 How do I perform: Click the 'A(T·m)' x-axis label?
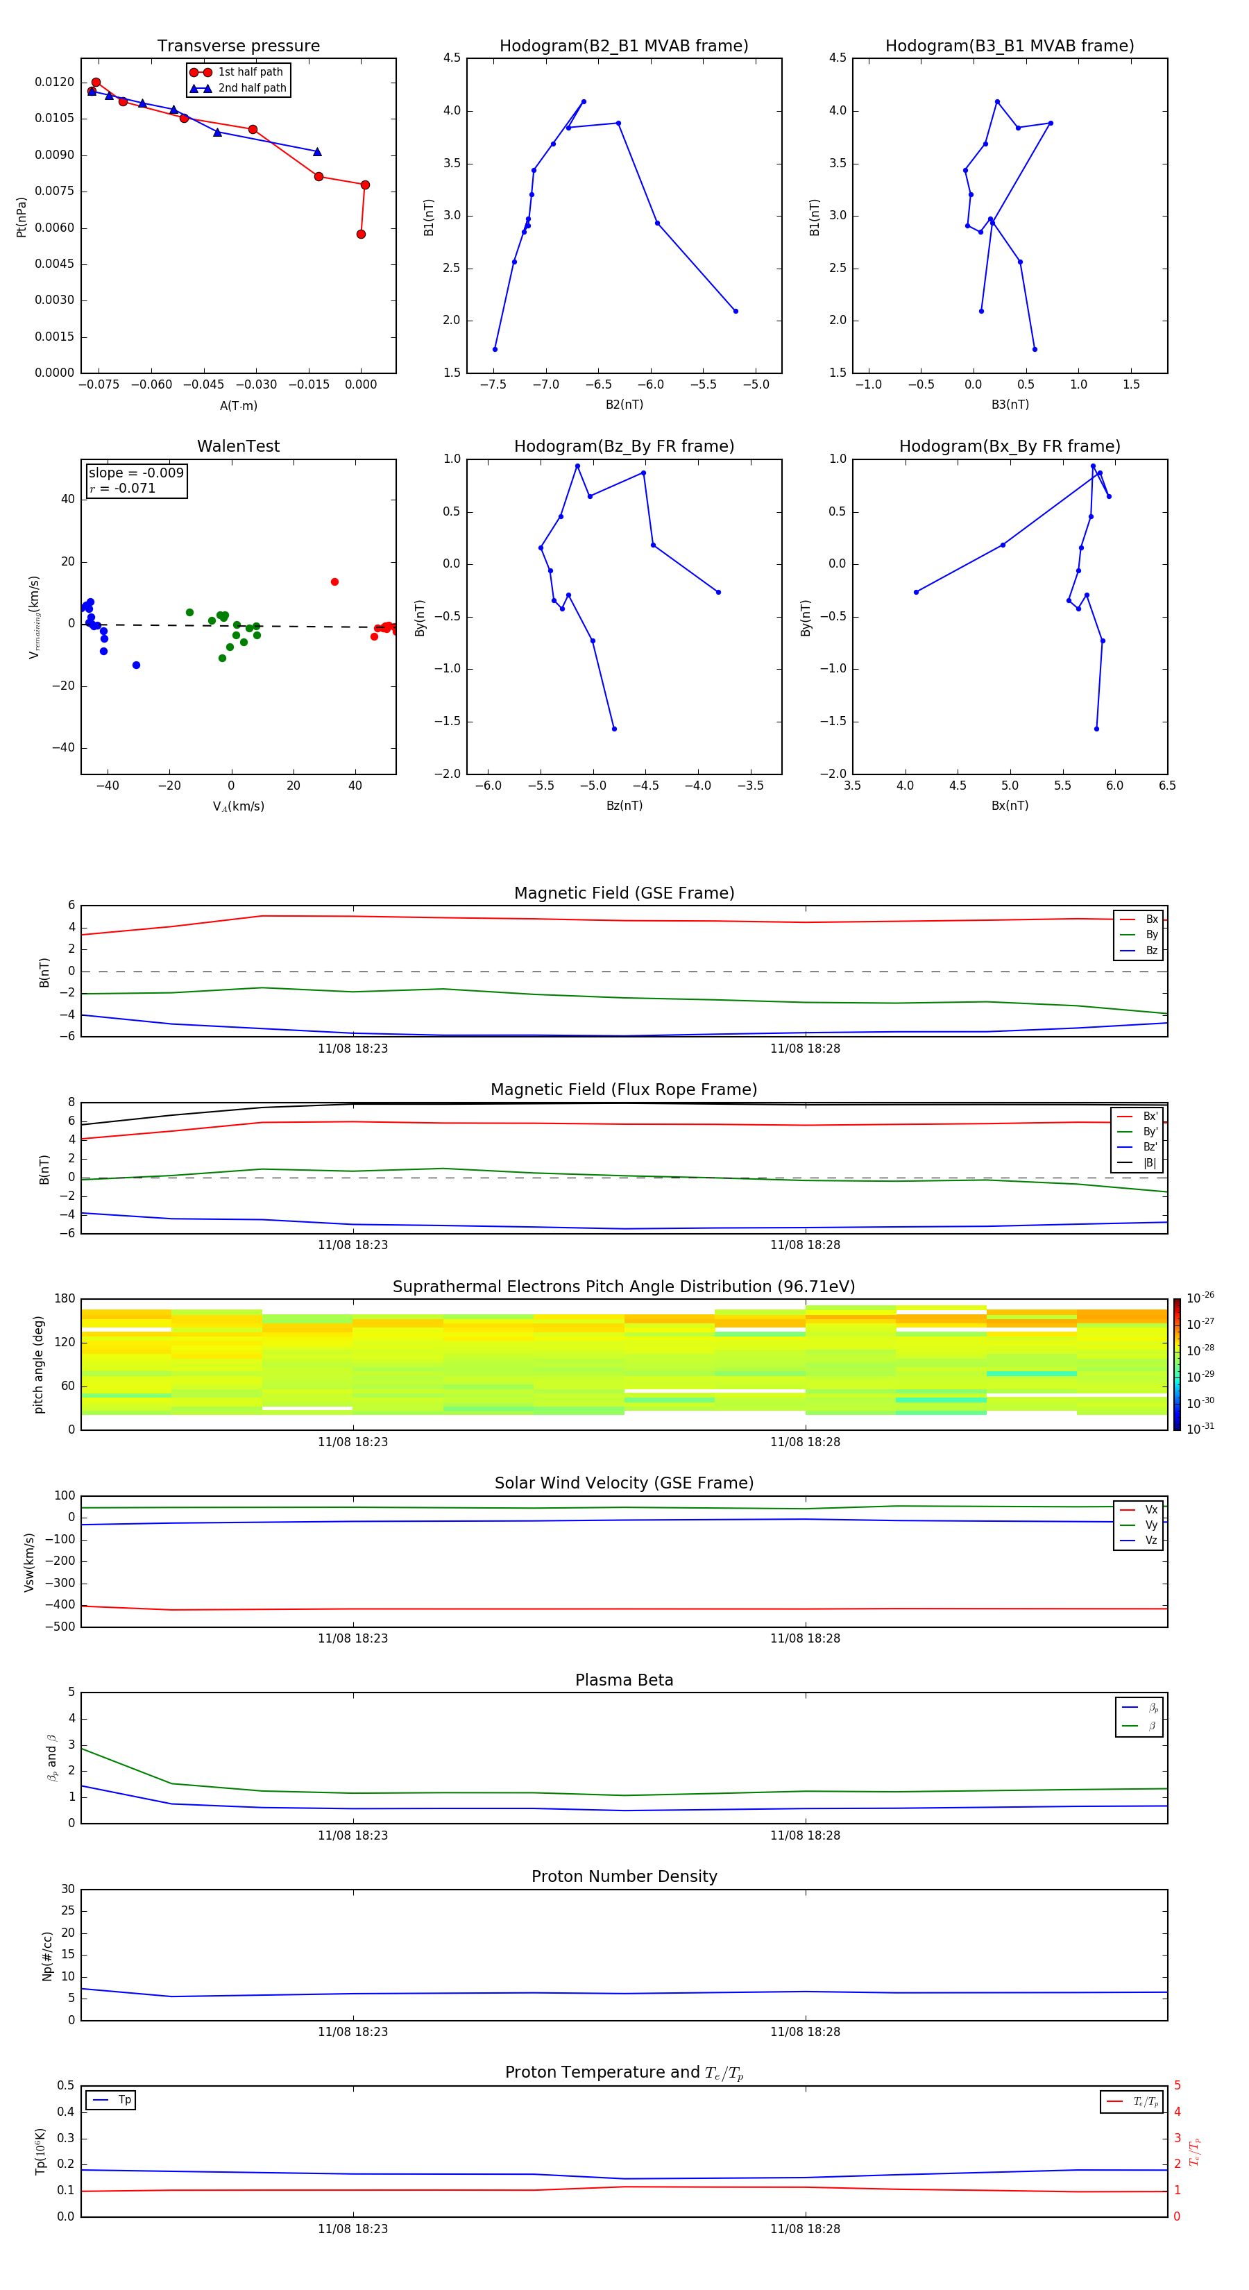(x=238, y=406)
